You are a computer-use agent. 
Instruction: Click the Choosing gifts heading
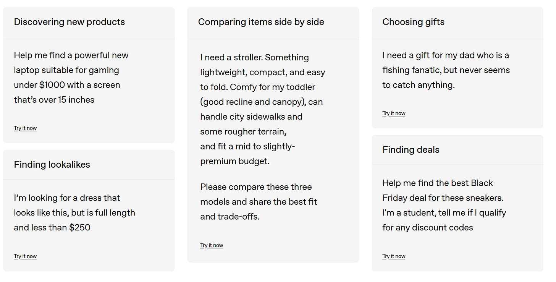point(413,22)
